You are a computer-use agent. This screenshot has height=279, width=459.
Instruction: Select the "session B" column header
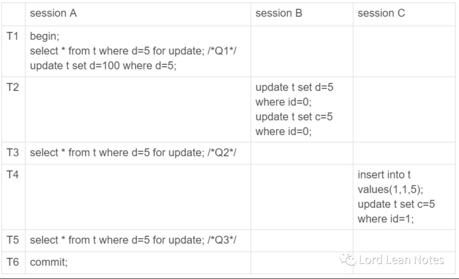(x=278, y=13)
